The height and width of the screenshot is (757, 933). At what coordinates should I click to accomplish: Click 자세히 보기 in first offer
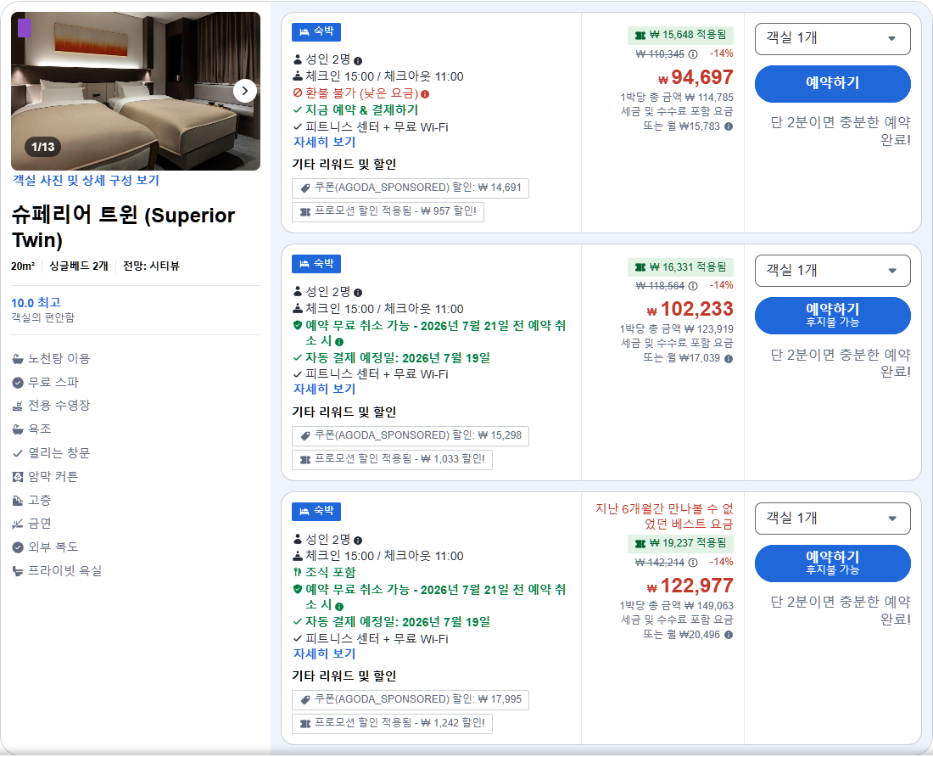pyautogui.click(x=324, y=143)
